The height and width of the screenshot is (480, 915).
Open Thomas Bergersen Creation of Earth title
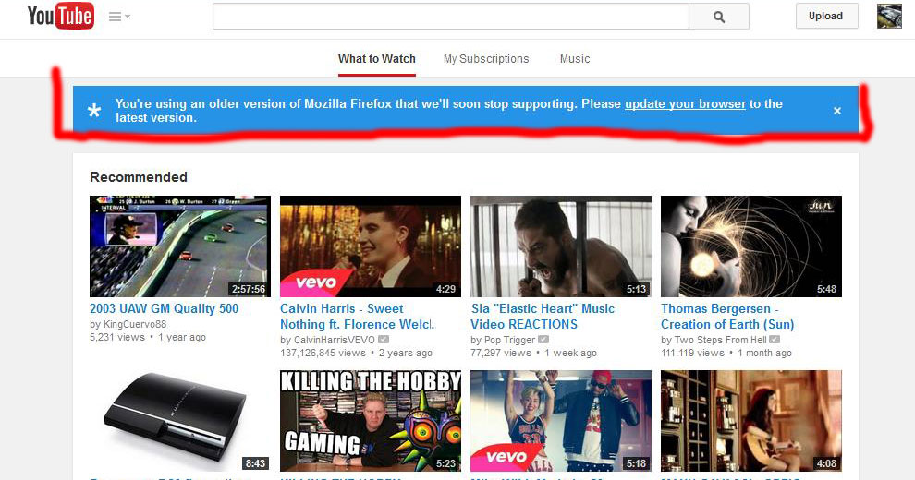click(726, 316)
